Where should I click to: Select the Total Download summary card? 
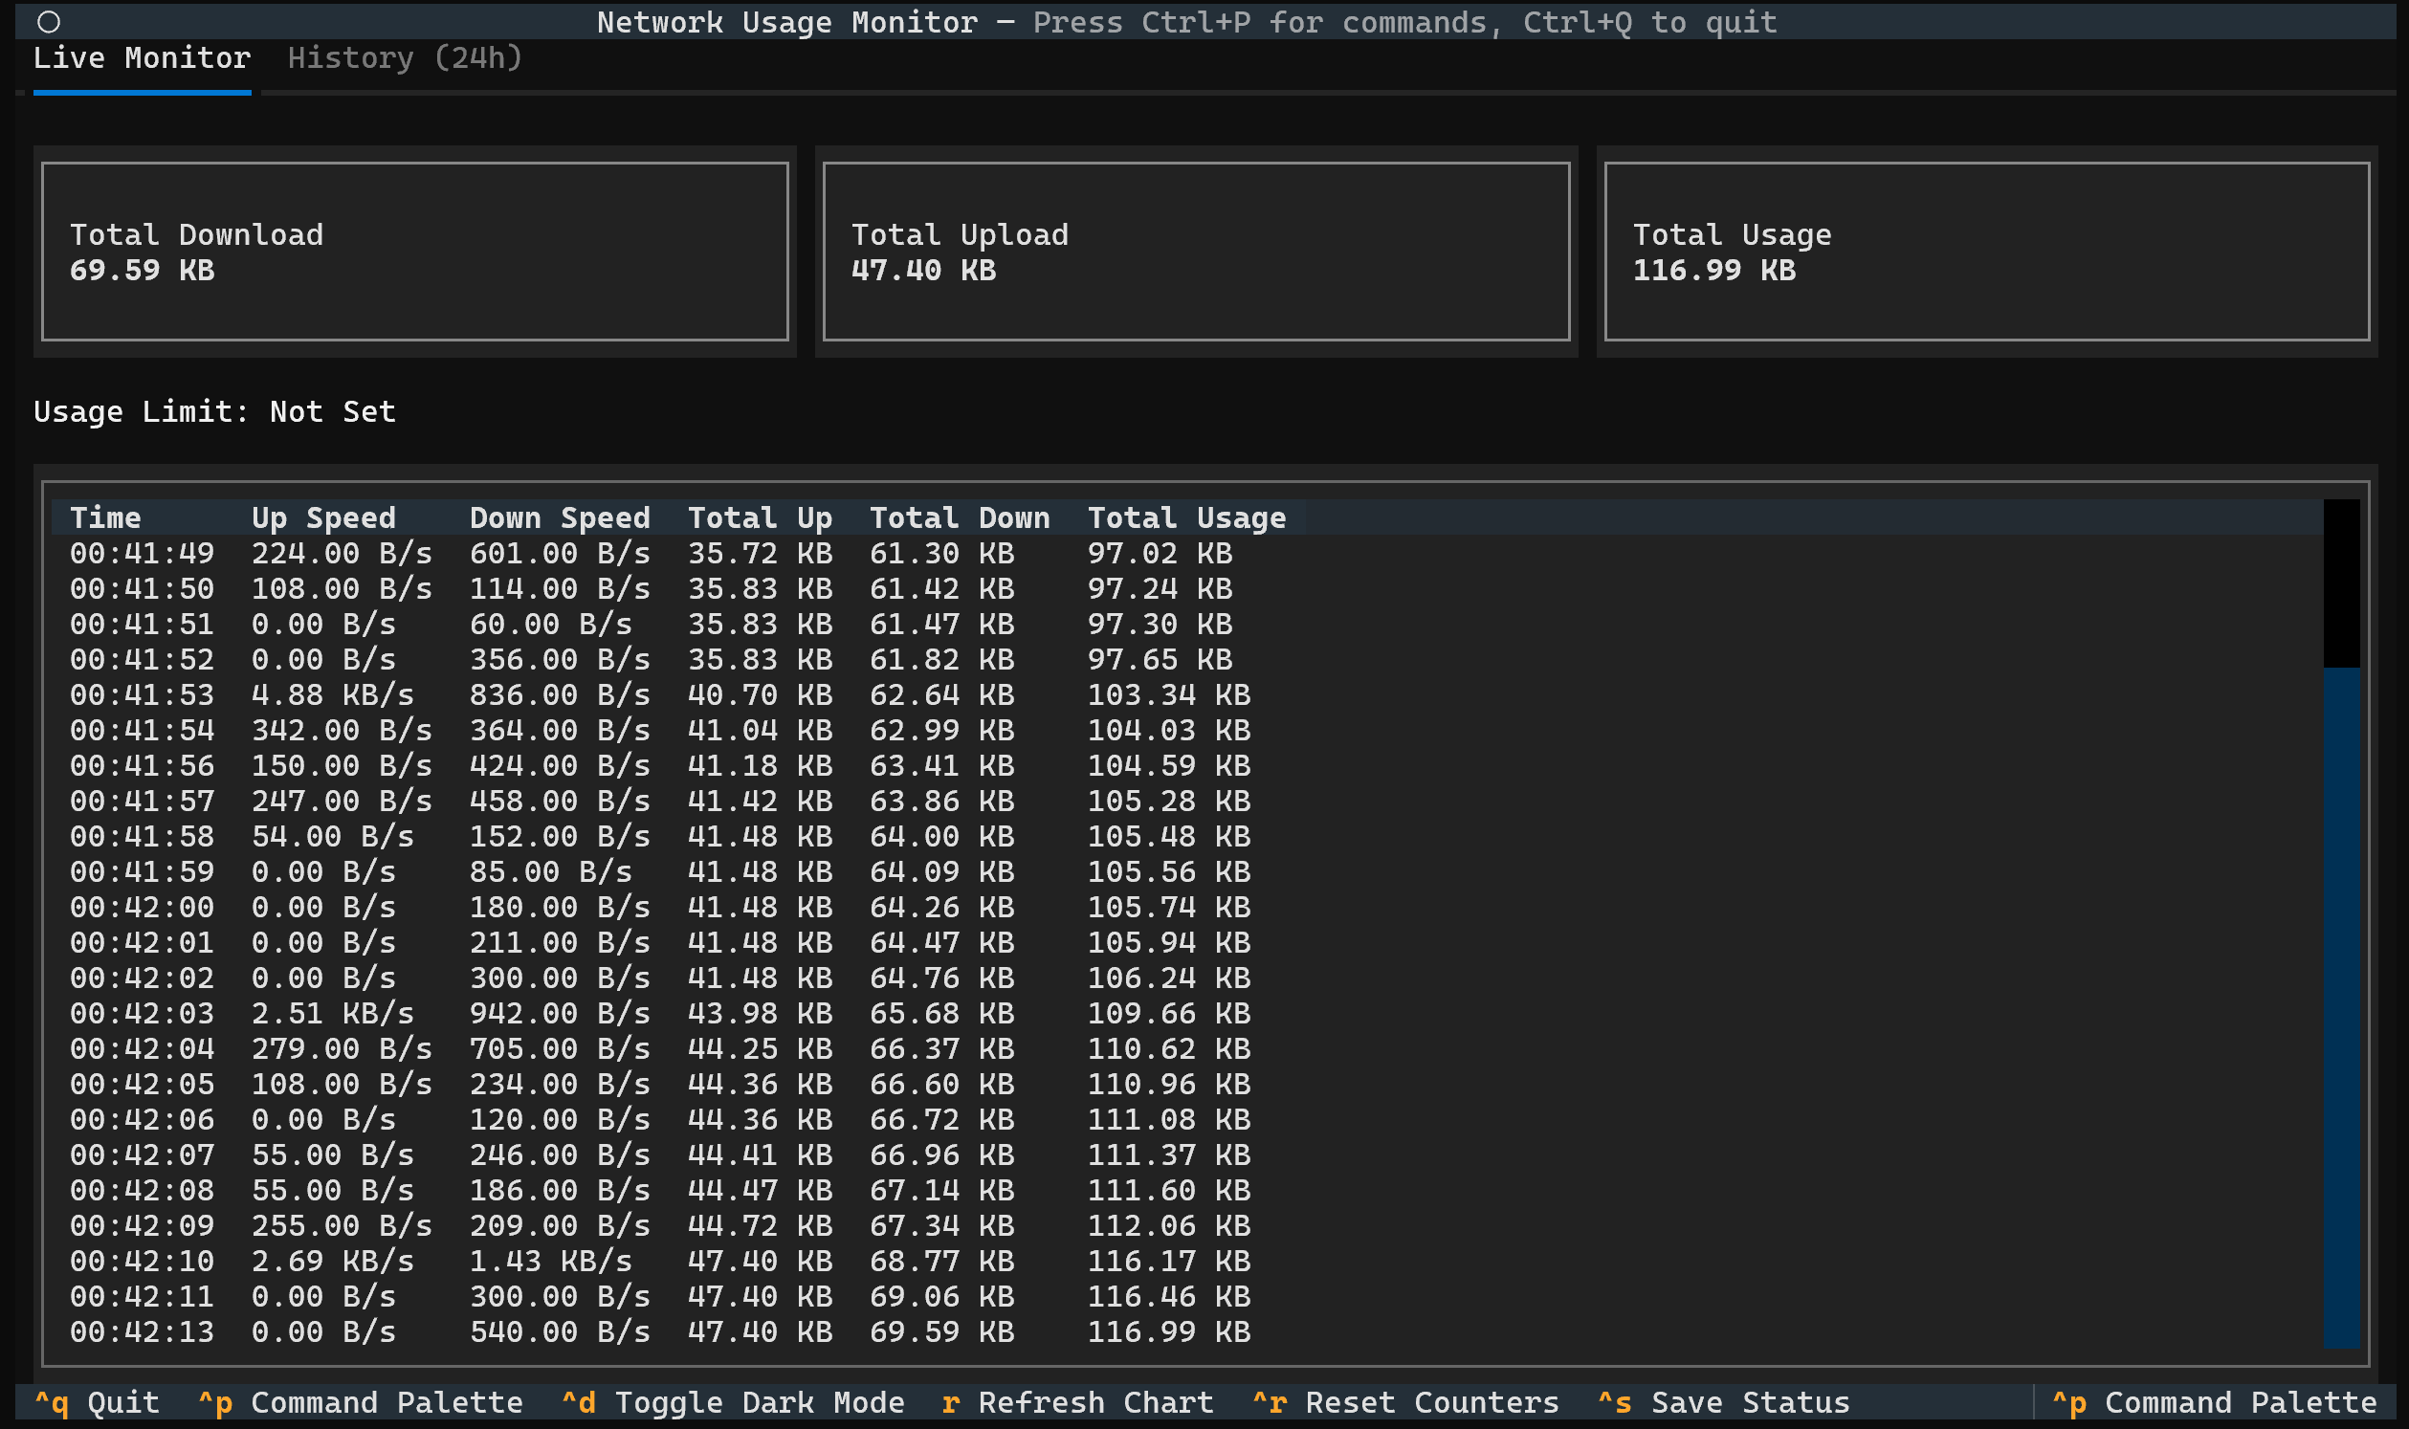(414, 252)
